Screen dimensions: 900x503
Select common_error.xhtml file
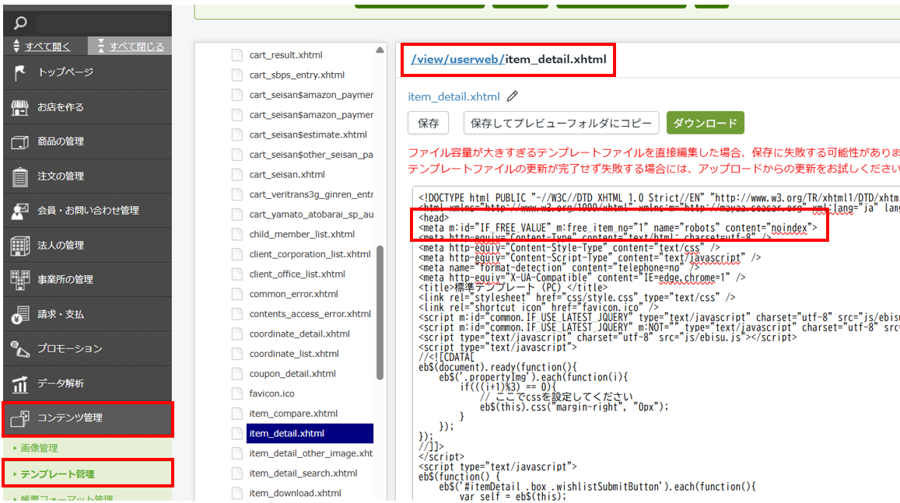coord(293,294)
